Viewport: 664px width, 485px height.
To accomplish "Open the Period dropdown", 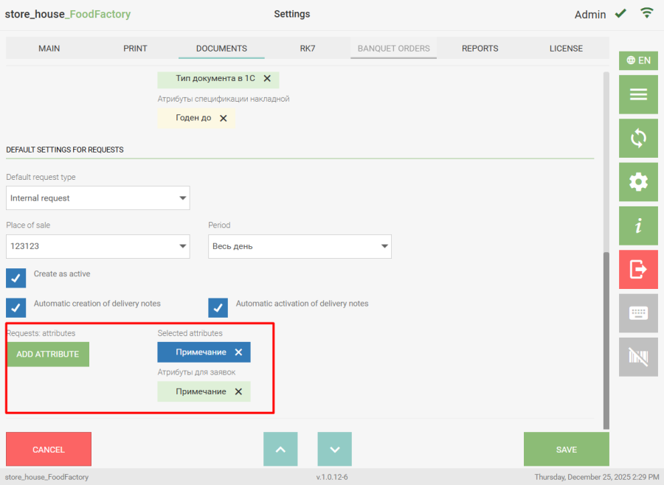I will point(300,246).
